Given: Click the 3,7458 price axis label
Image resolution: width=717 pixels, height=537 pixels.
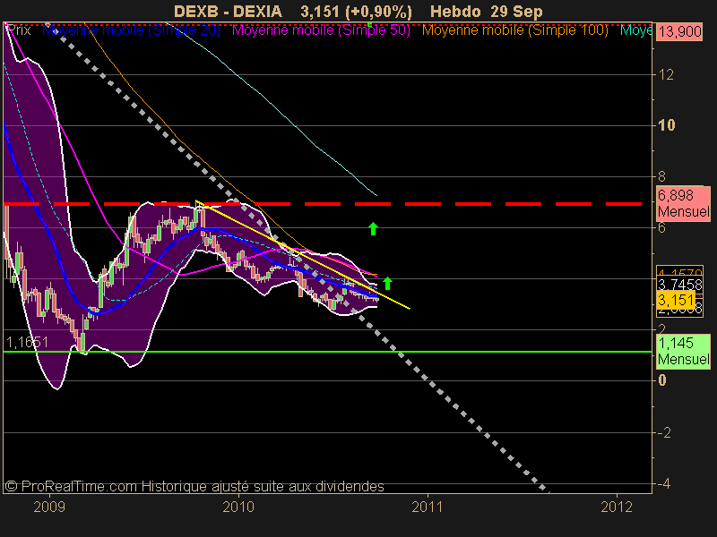Looking at the screenshot, I should [679, 285].
